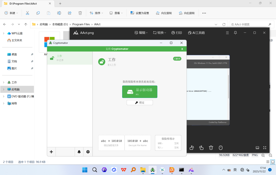Delete image with trash icon in viewer

click(x=211, y=148)
